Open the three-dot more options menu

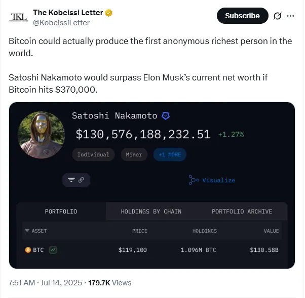pyautogui.click(x=290, y=16)
